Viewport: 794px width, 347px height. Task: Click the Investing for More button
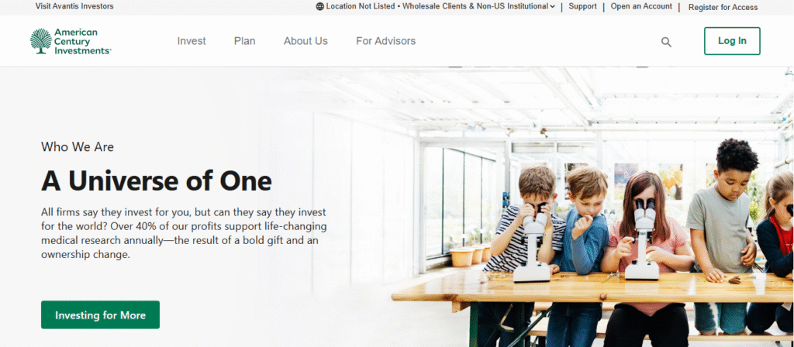tap(100, 315)
